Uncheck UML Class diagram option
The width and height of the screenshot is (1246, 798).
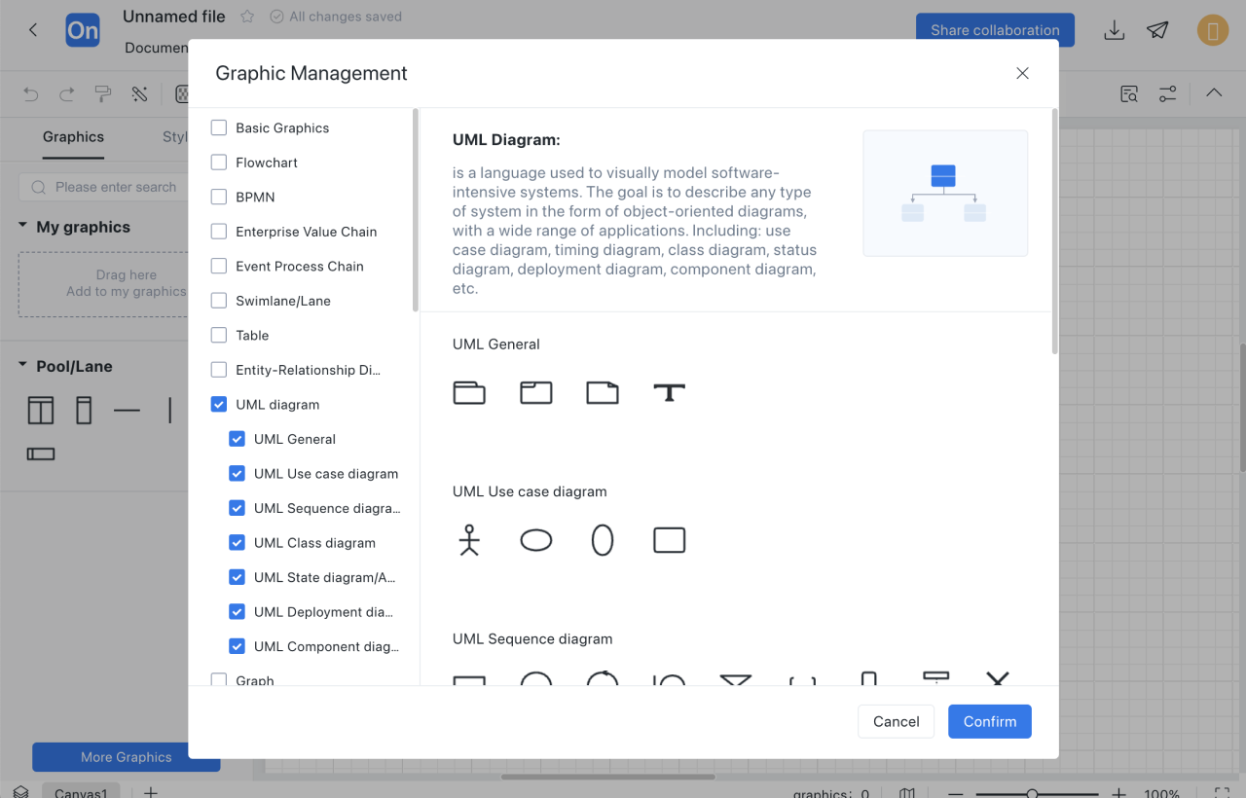[x=237, y=543]
